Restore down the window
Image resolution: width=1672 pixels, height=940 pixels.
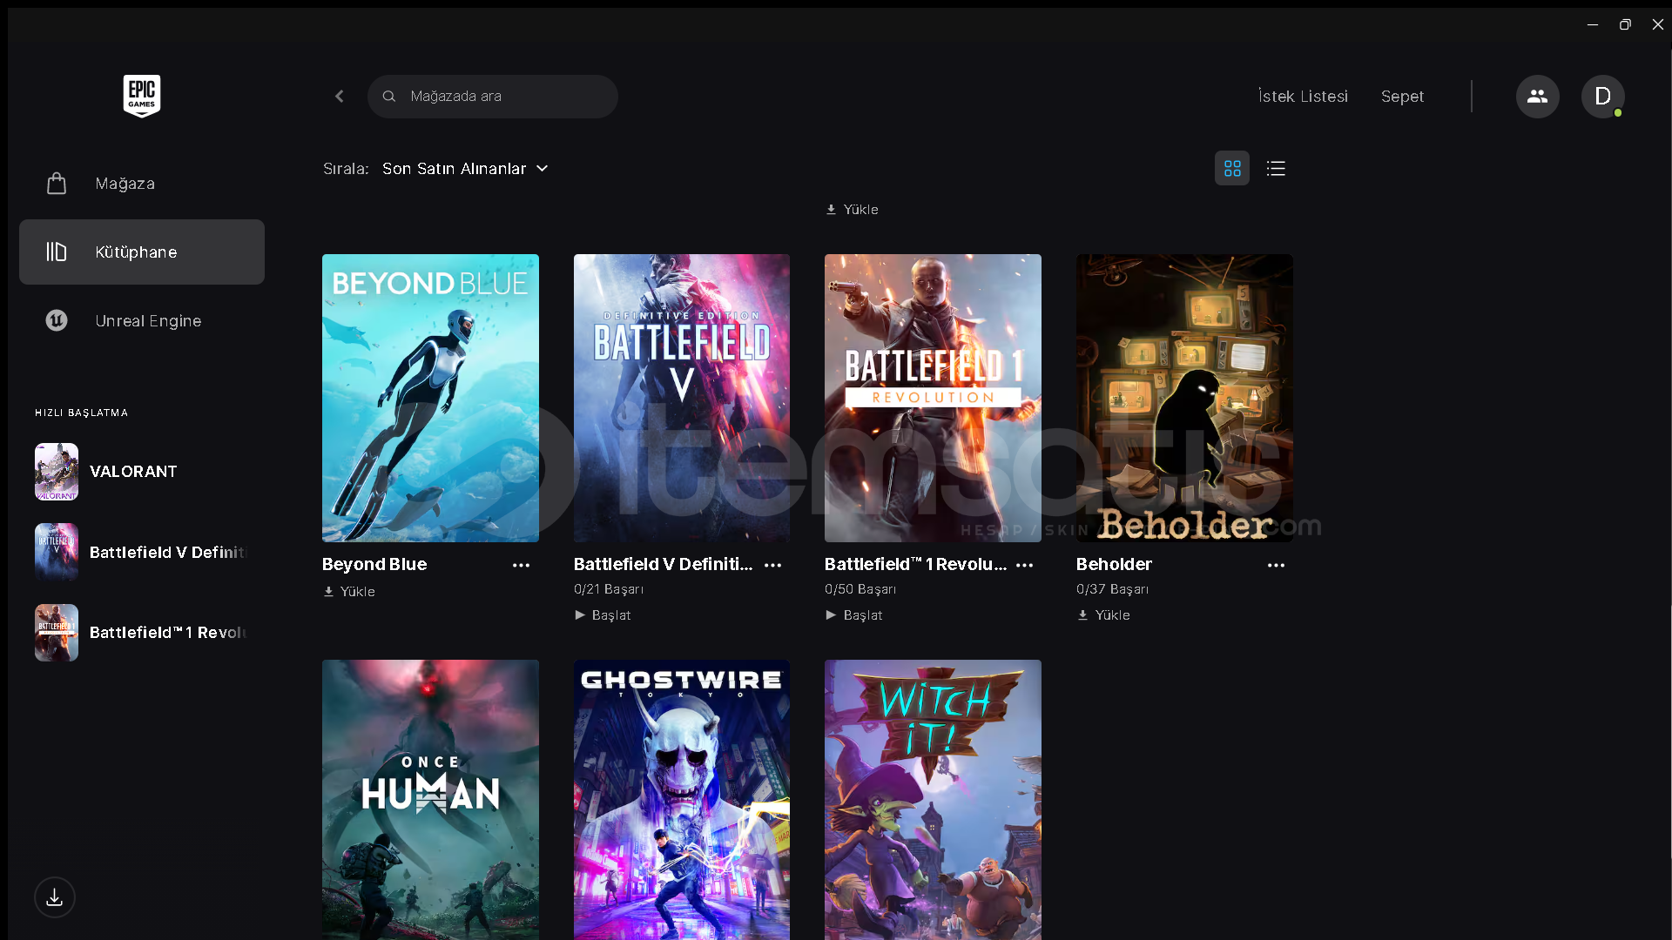coord(1625,24)
